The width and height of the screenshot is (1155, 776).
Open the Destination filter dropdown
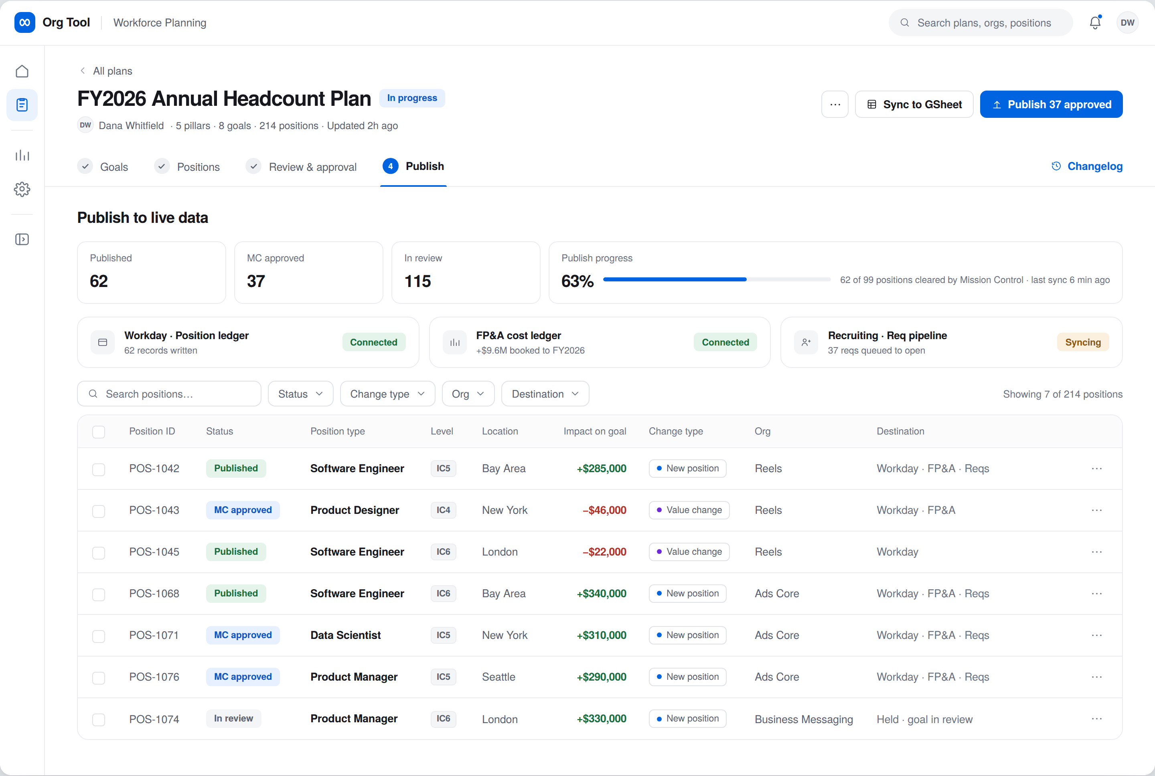point(545,394)
